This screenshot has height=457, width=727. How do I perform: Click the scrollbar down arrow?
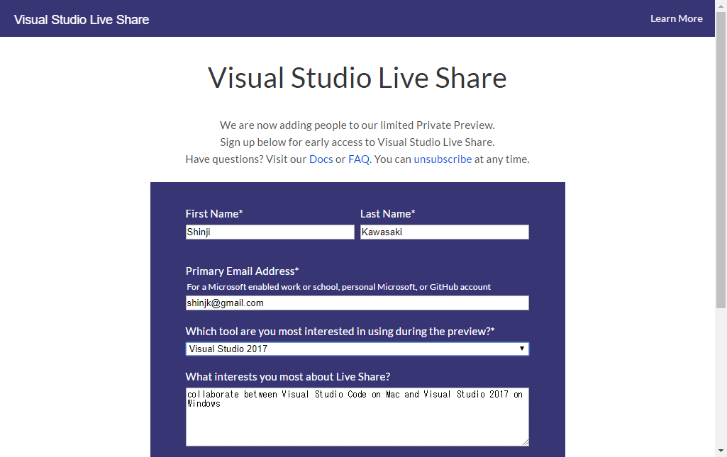tap(721, 451)
